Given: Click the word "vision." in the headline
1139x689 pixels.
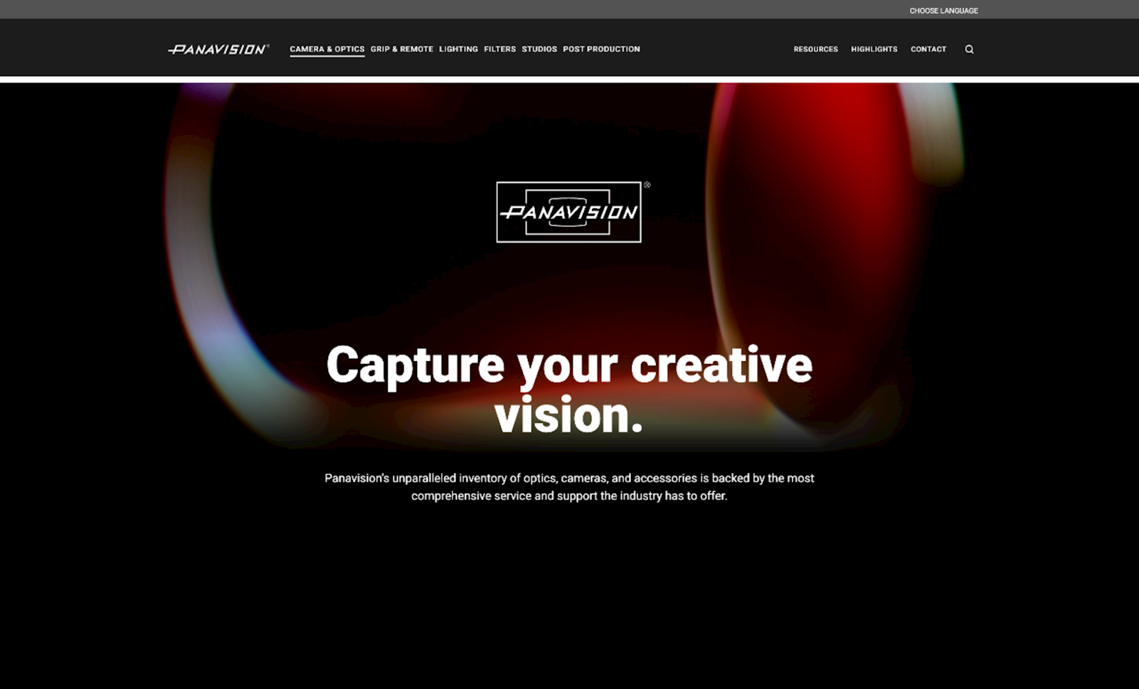Looking at the screenshot, I should point(568,415).
